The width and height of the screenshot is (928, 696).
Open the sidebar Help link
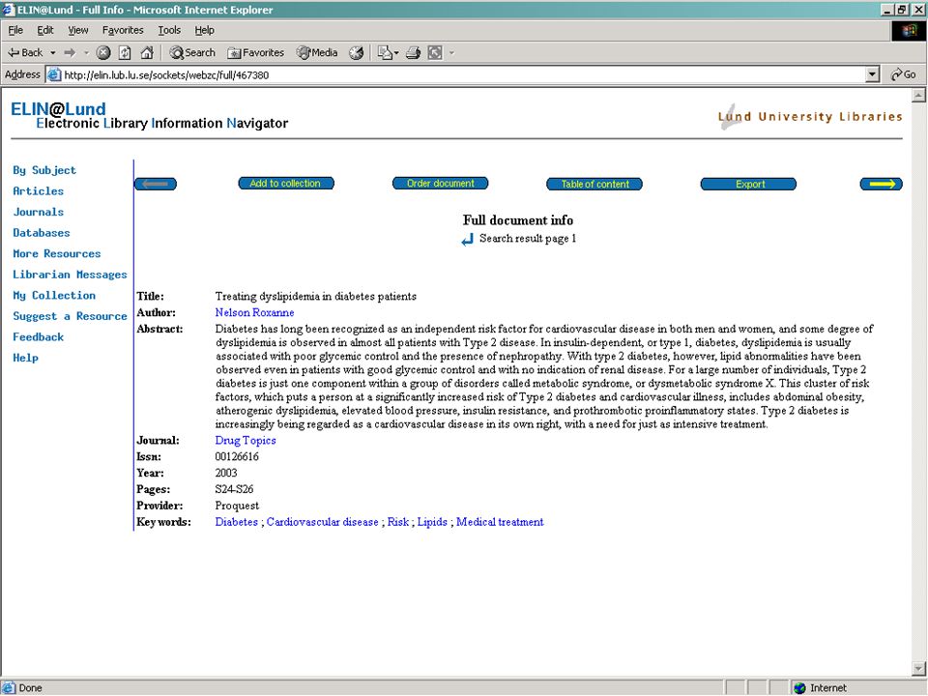(x=25, y=358)
